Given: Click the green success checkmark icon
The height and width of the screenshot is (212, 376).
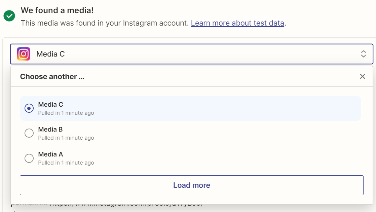Looking at the screenshot, I should coord(9,16).
